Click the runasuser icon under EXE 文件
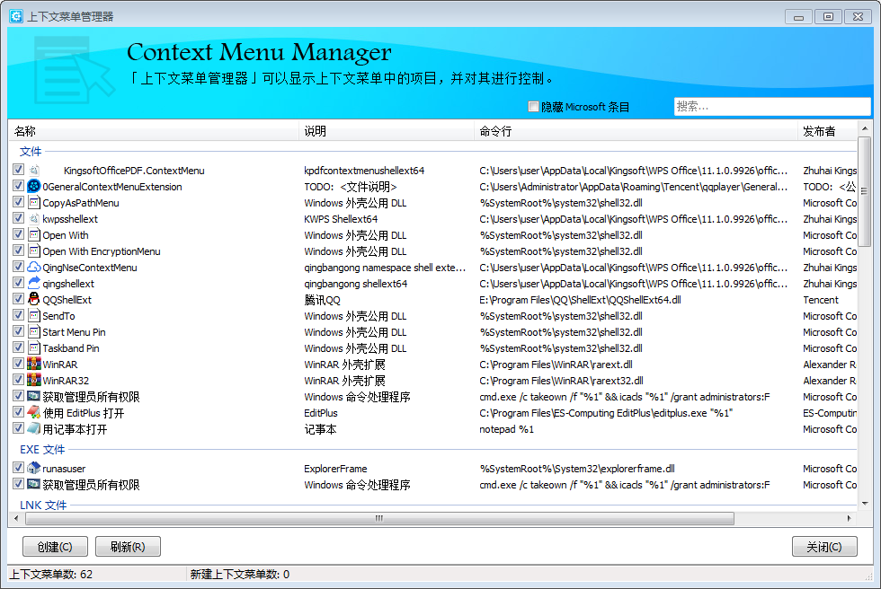The width and height of the screenshot is (881, 589). point(34,469)
